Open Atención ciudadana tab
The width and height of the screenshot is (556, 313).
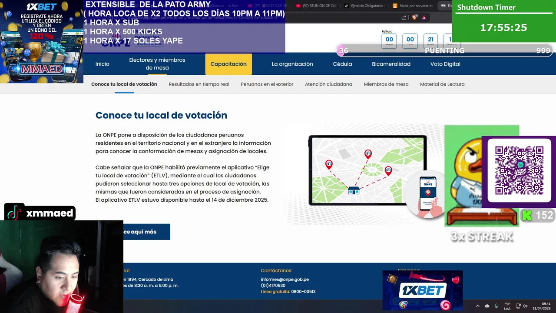click(328, 84)
